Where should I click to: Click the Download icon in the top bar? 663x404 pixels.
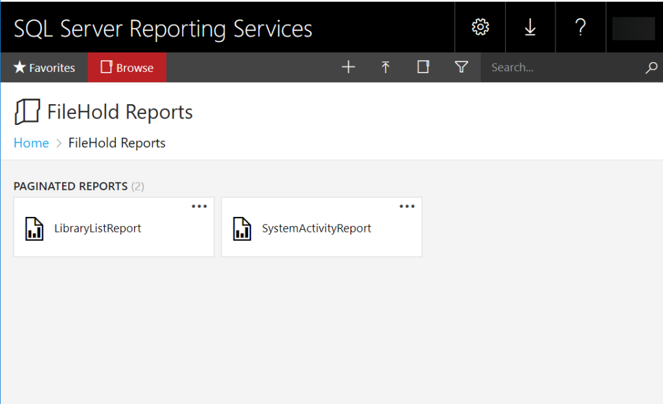tap(530, 27)
